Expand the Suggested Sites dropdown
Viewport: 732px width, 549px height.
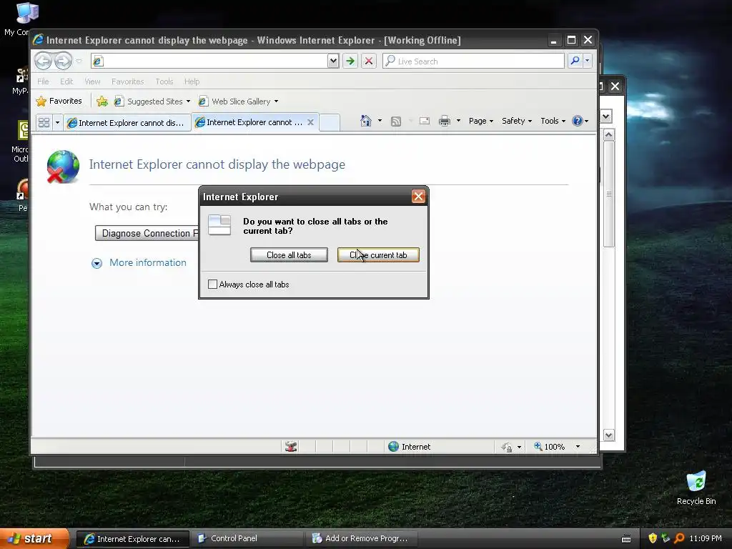point(188,102)
